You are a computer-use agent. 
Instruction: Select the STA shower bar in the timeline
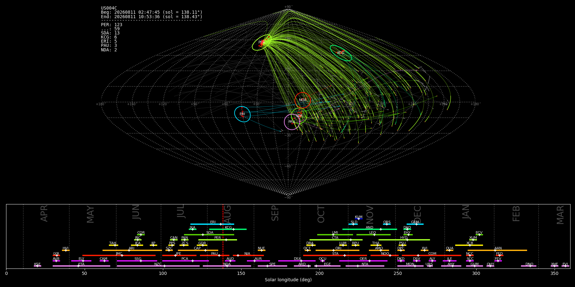coord(335,255)
